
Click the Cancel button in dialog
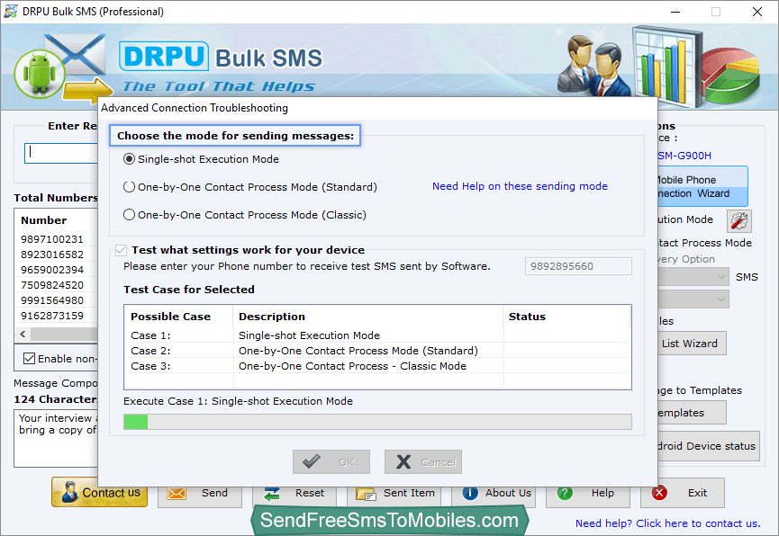(423, 462)
